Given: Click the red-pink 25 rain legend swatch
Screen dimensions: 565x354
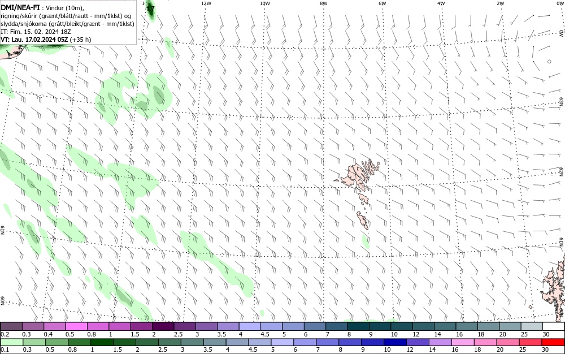Looking at the screenshot, I should tap(530, 342).
